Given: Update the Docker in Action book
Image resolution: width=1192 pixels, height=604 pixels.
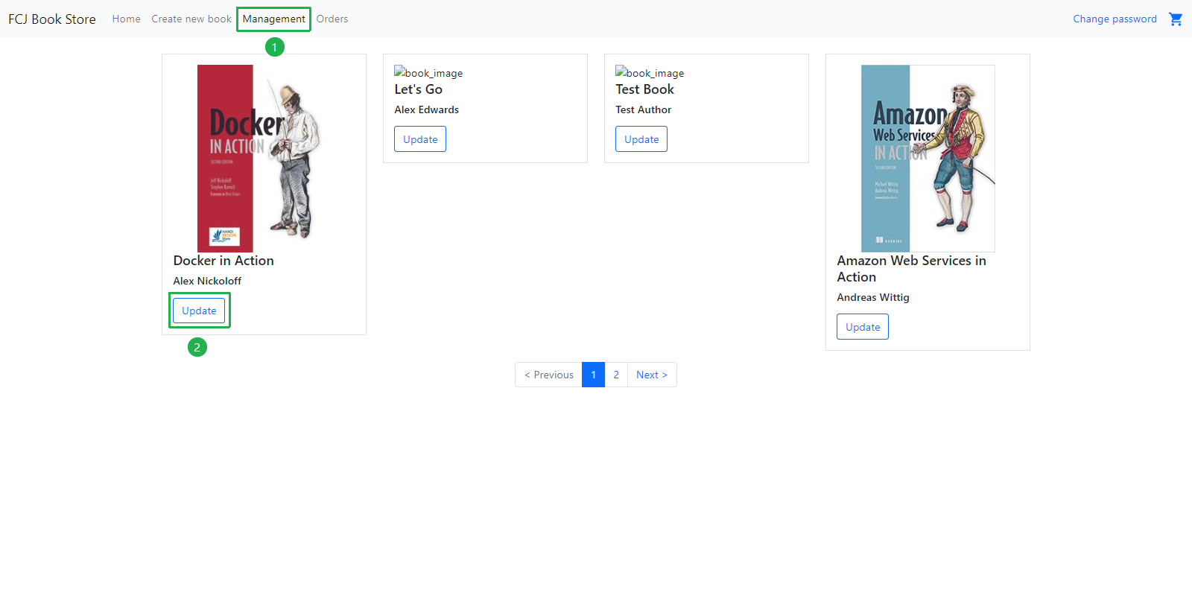Looking at the screenshot, I should click(199, 311).
